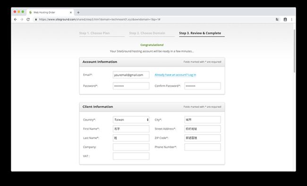The width and height of the screenshot is (307, 186).
Task: Open the translate page icon
Action: 277,19
